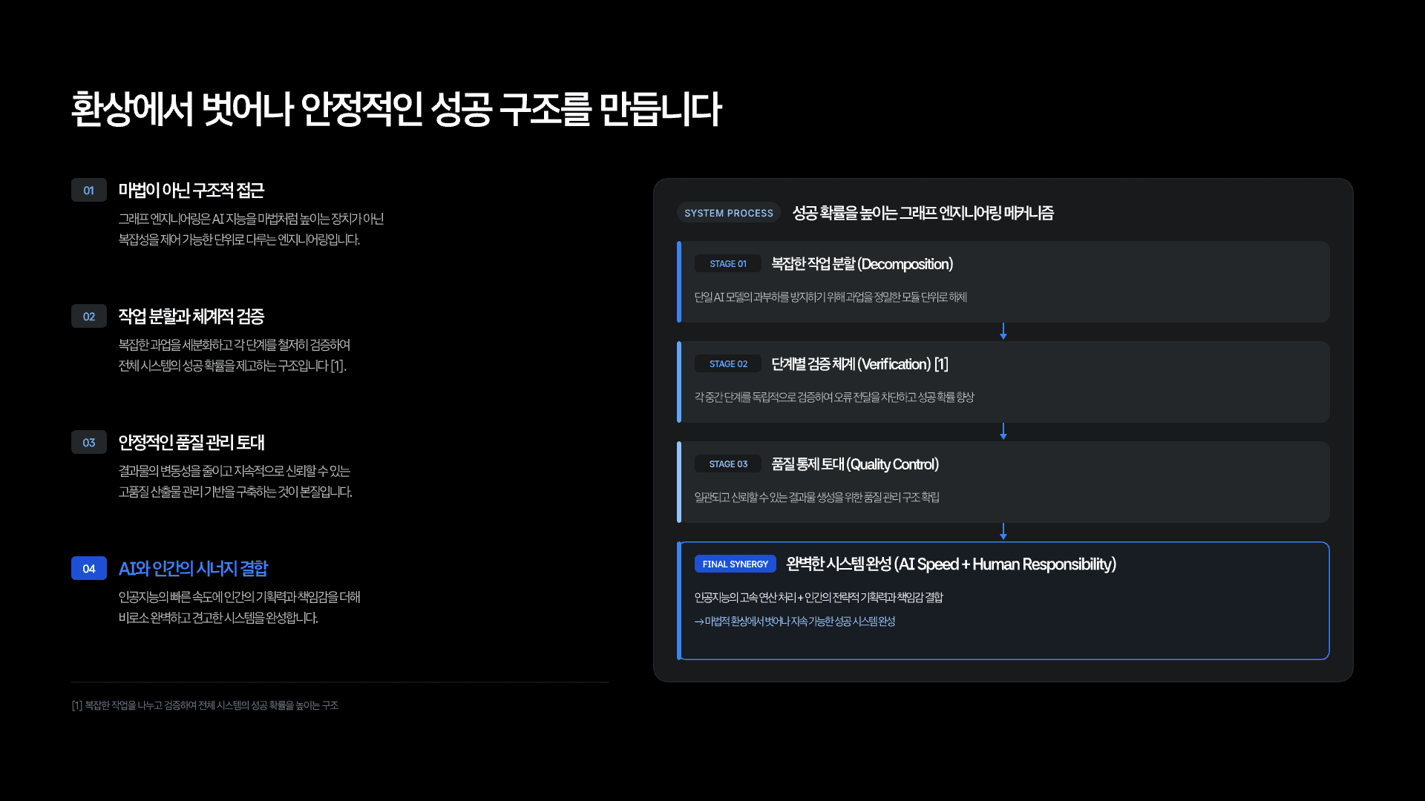Click the slide title 환상에서 벗어나 안정적인 성공 구조를 만듭니다
Image resolution: width=1425 pixels, height=801 pixels.
click(x=396, y=109)
